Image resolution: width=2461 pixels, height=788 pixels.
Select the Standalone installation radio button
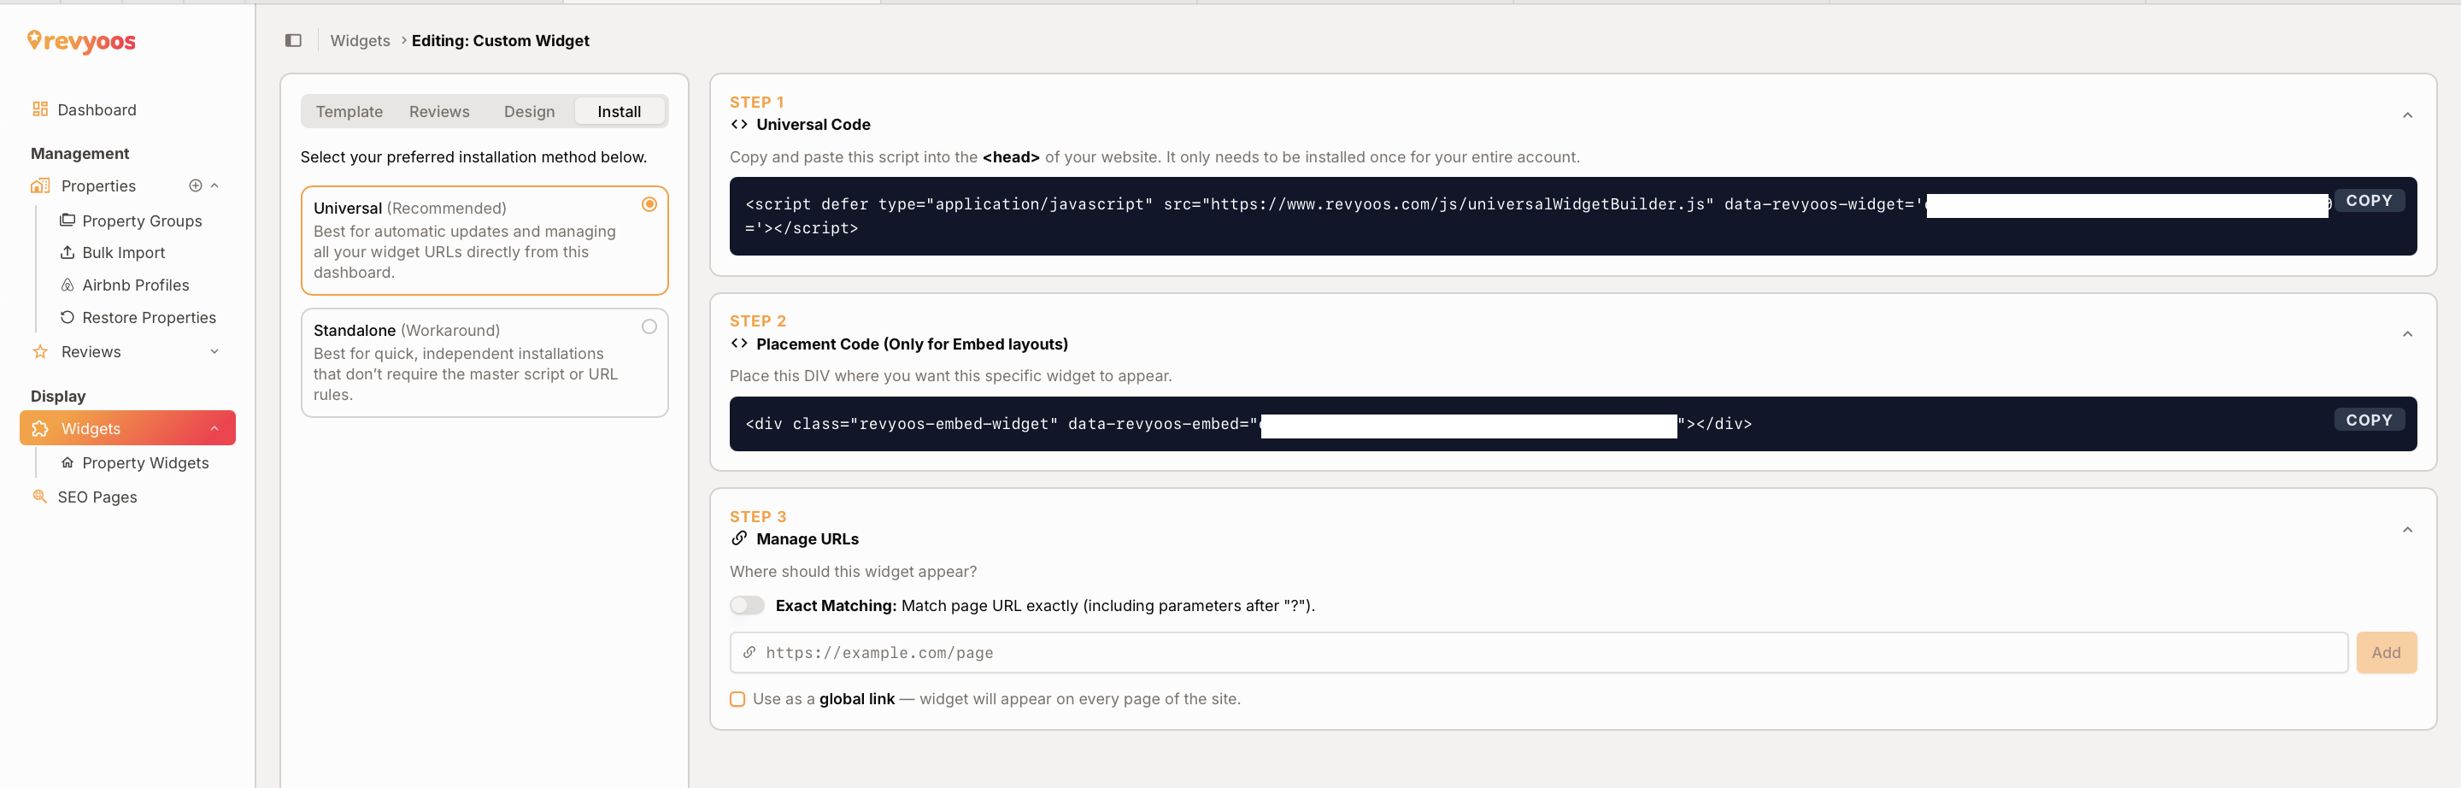pyautogui.click(x=649, y=326)
